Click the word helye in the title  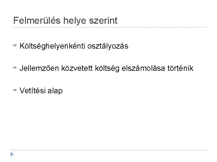(x=73, y=21)
